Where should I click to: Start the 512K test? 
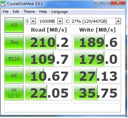14,59
